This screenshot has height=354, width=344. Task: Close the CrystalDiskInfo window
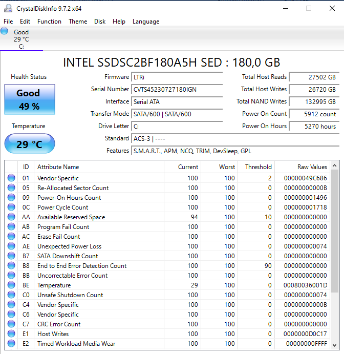point(332,9)
